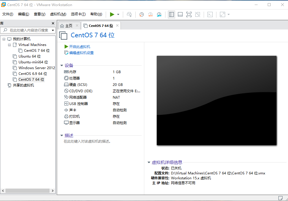Click the 已关机 status value
This screenshot has width=288, height=201.
point(176,168)
